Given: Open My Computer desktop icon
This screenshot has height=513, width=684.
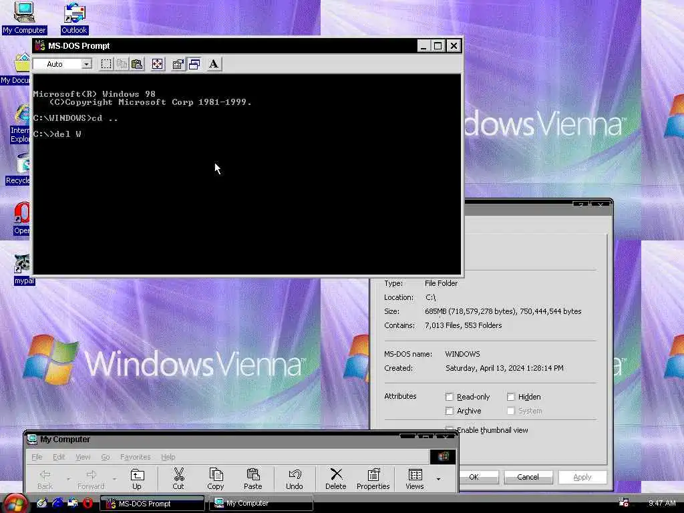Looking at the screenshot, I should coord(24,17).
